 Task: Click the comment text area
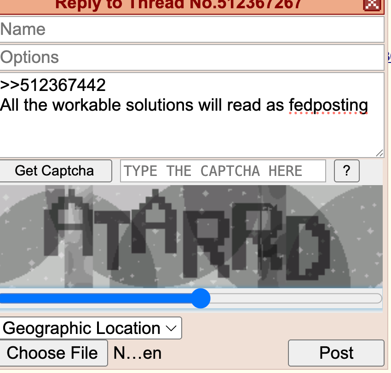tap(191, 115)
